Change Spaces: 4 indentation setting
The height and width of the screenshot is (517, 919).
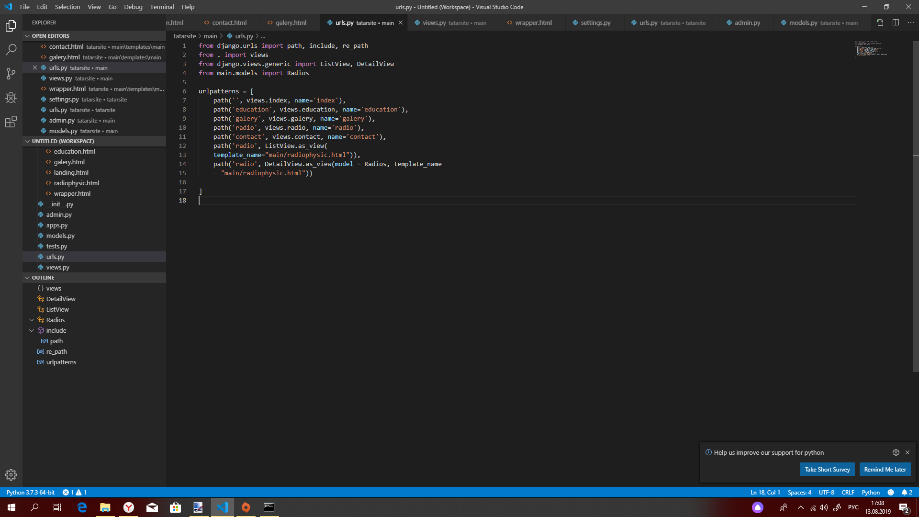tap(799, 492)
